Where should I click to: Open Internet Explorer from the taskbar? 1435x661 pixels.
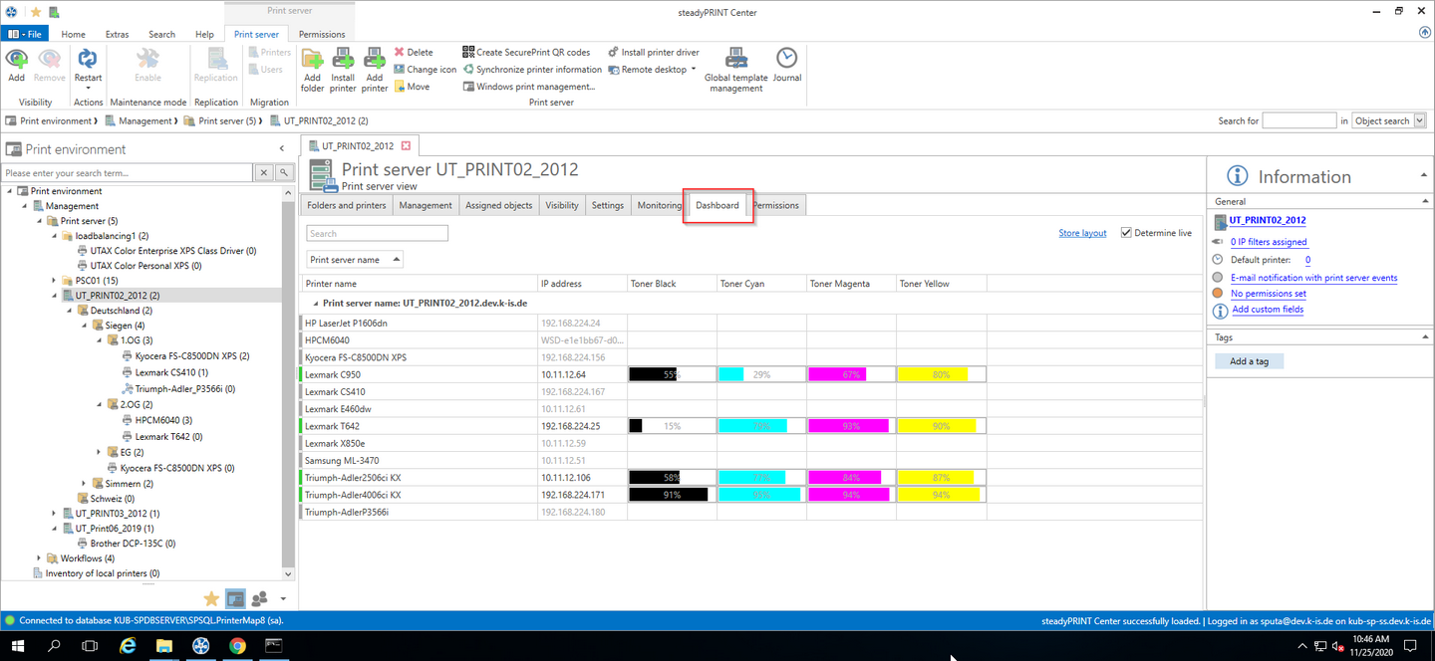click(128, 646)
